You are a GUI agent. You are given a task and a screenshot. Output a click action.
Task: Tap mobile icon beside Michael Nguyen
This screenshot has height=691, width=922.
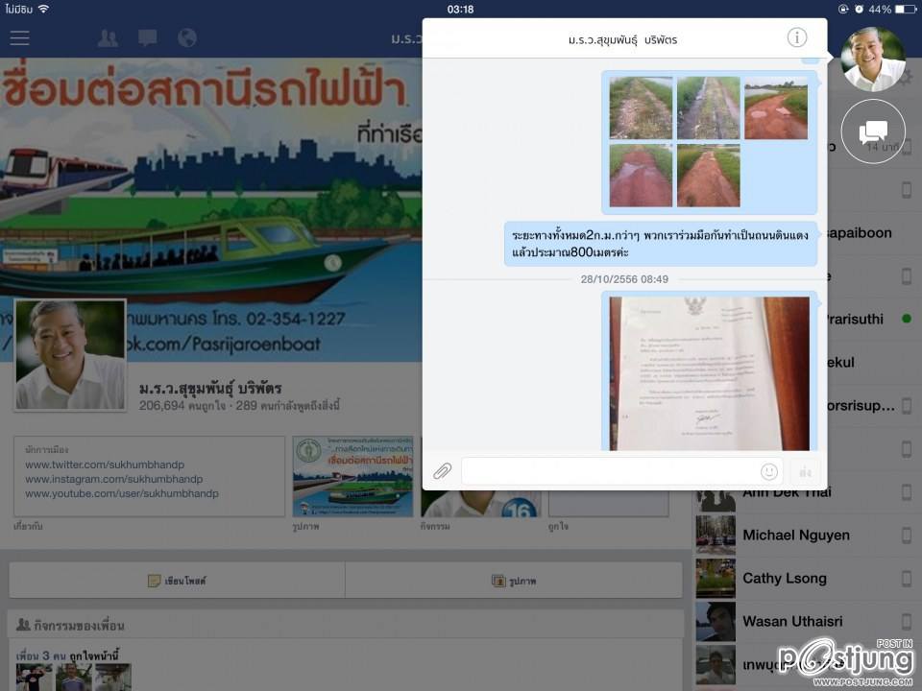pos(907,536)
